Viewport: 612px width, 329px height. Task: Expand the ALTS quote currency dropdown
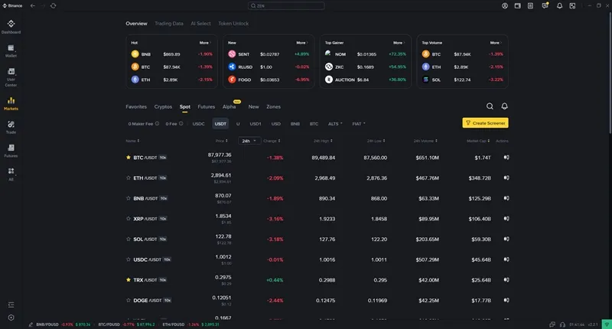[x=334, y=123]
